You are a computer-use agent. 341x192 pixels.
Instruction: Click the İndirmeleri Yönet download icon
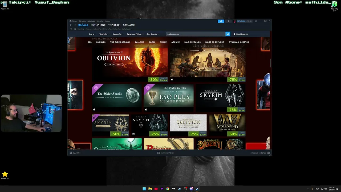point(159,153)
